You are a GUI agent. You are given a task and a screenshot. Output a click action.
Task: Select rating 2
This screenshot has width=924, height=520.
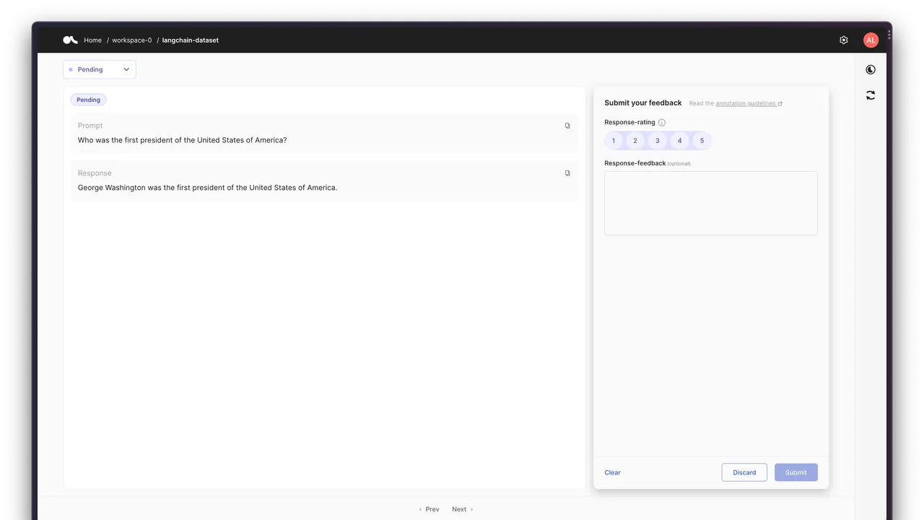click(635, 141)
